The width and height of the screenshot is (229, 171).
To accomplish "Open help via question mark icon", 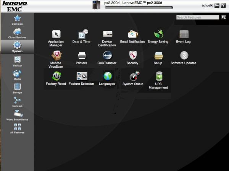I will click(x=223, y=6).
